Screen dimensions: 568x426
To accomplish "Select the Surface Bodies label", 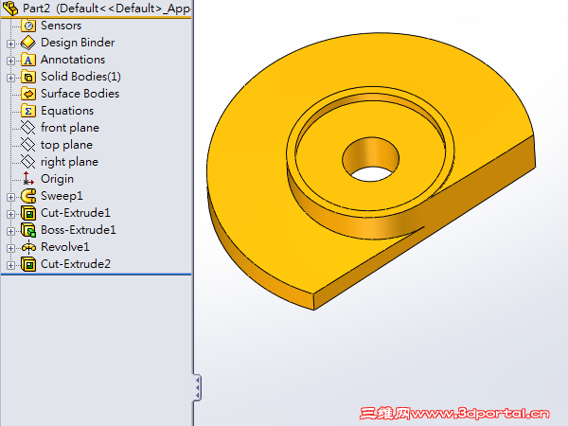I will [80, 94].
